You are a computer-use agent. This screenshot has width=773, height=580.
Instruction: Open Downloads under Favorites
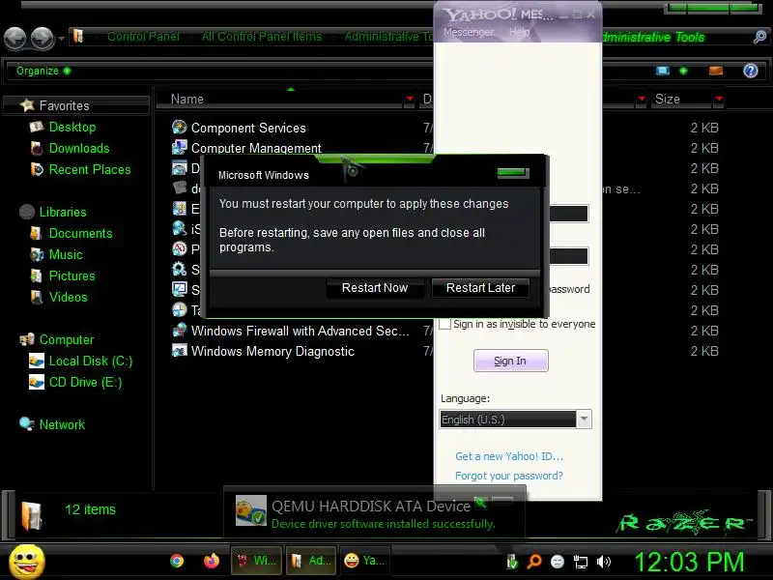tap(79, 149)
